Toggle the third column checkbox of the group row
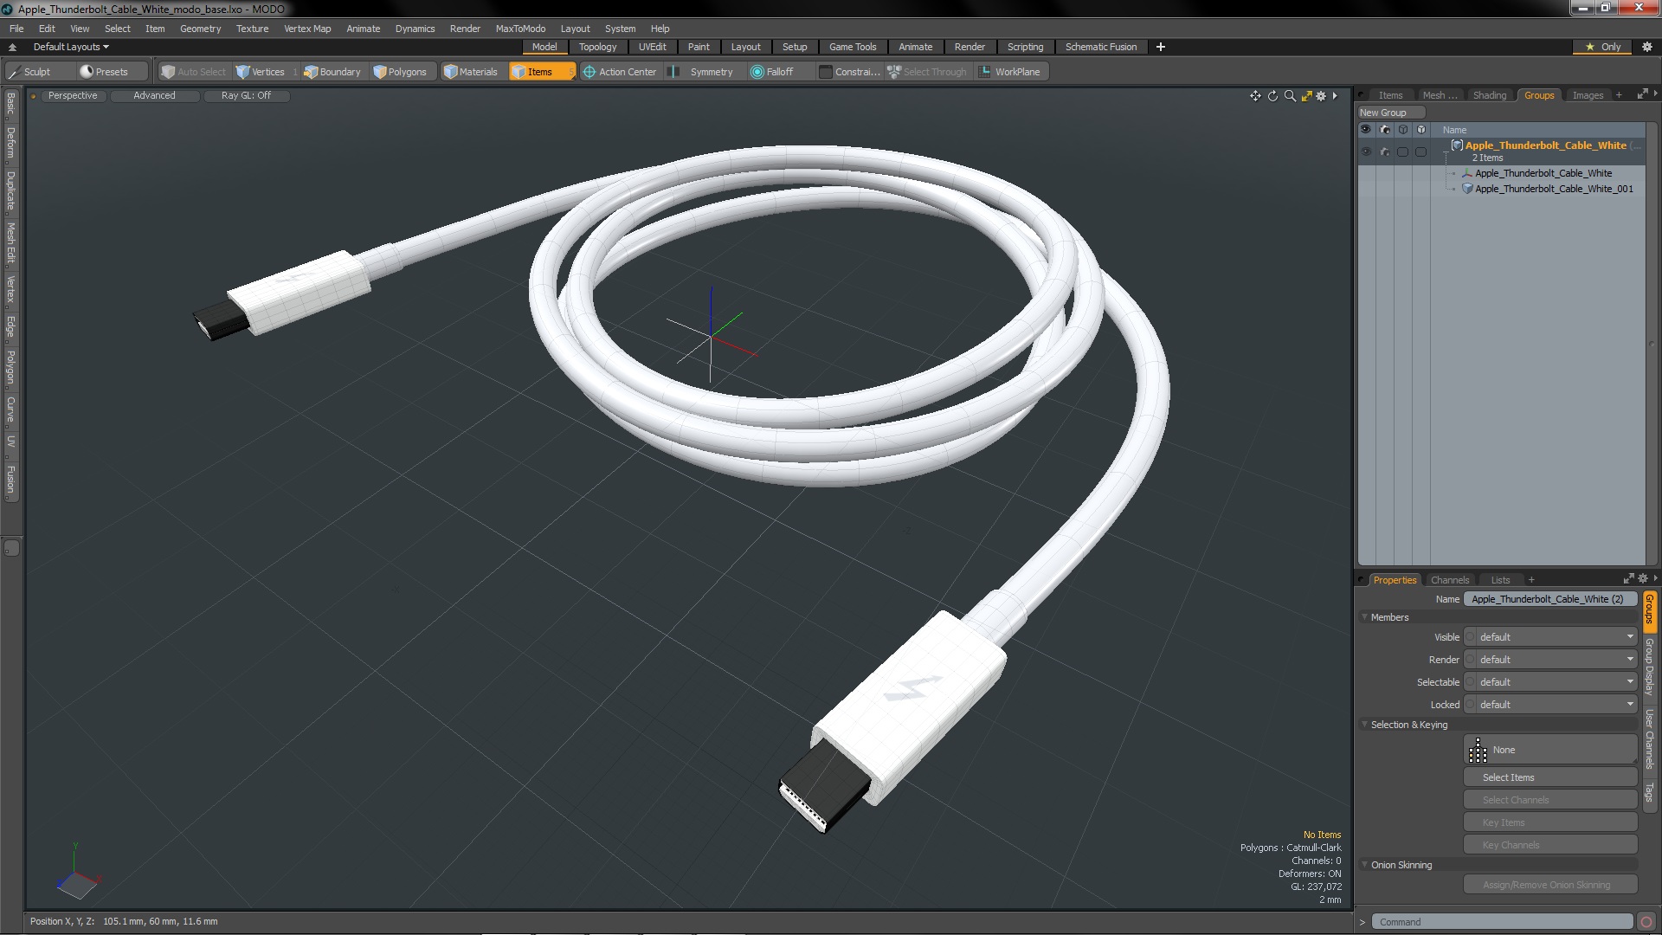This screenshot has width=1662, height=935. click(x=1402, y=152)
